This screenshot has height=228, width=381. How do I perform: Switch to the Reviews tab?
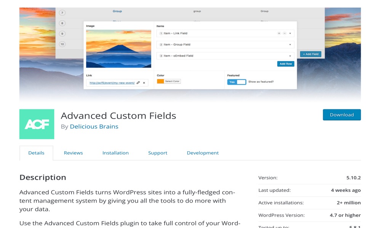[74, 153]
